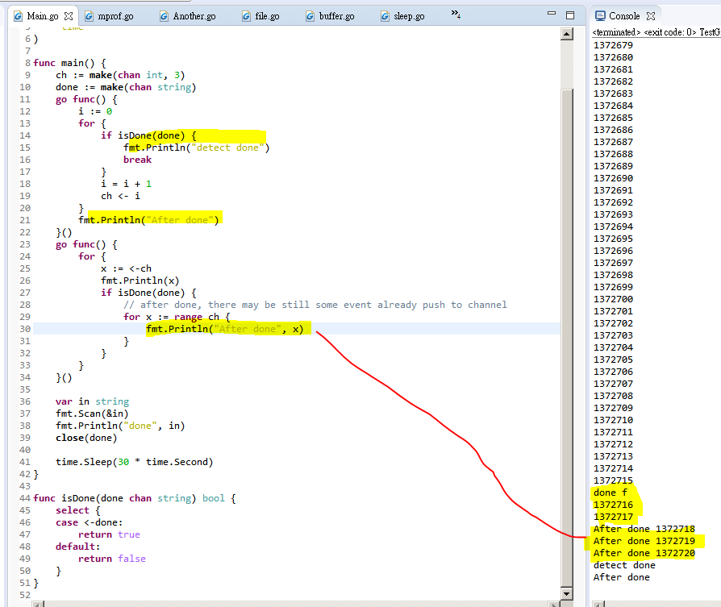This screenshot has width=721, height=607.
Task: Minimize the editor area pane
Action: tap(552, 15)
